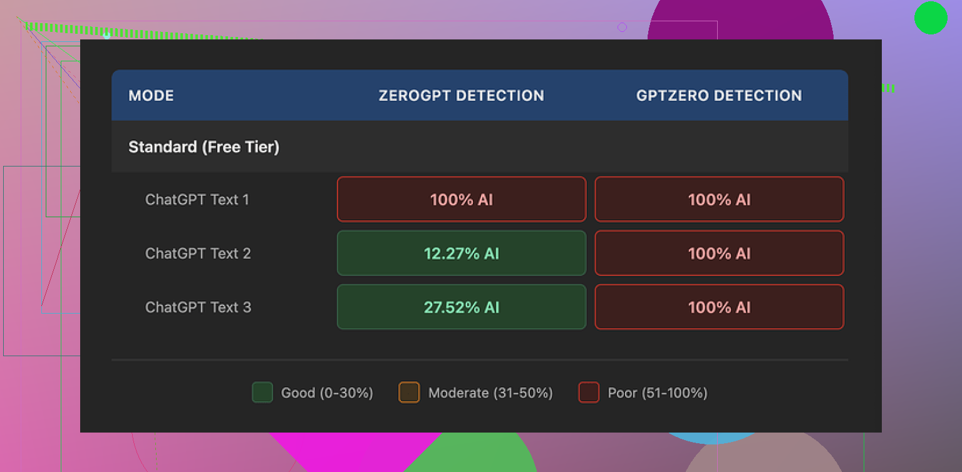The height and width of the screenshot is (472, 962).
Task: Select the ChatGPT Text 2 row label
Action: point(198,254)
